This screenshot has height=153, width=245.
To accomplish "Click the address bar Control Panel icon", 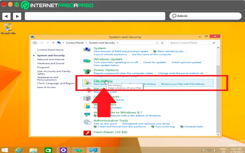I will coord(59,43).
